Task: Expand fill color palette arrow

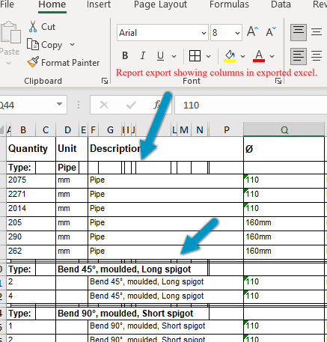Action: [242, 56]
